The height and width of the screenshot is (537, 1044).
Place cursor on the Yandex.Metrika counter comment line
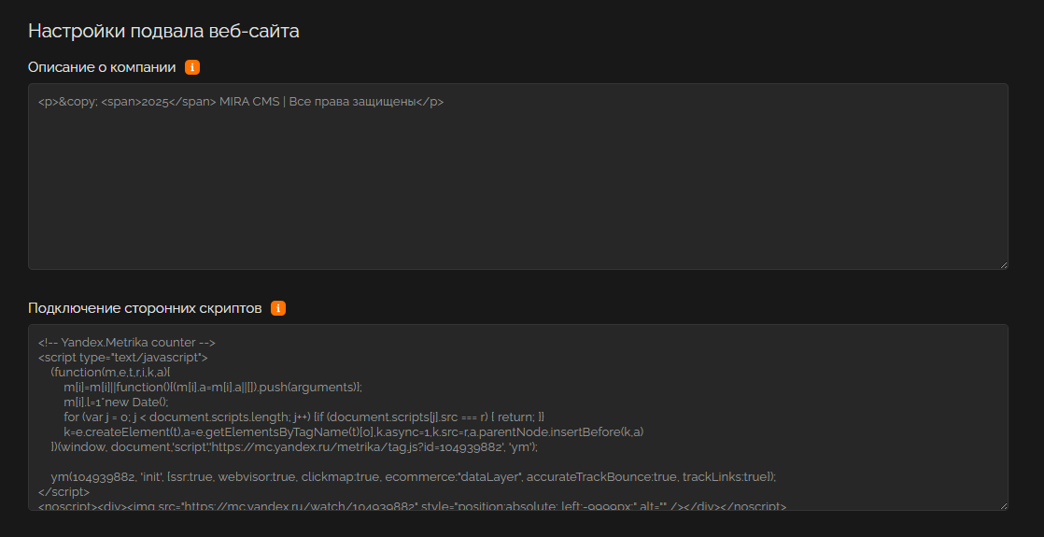pos(127,342)
